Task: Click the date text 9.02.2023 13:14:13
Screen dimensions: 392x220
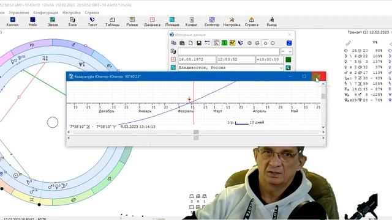Action: point(138,127)
